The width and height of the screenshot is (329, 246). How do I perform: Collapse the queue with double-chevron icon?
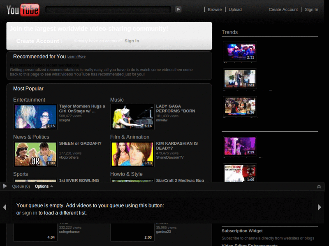coord(319,187)
